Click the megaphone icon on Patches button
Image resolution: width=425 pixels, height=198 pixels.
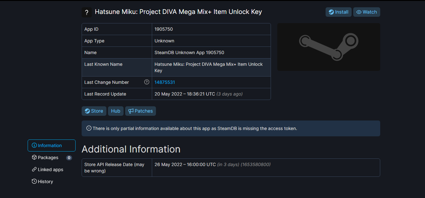[131, 111]
